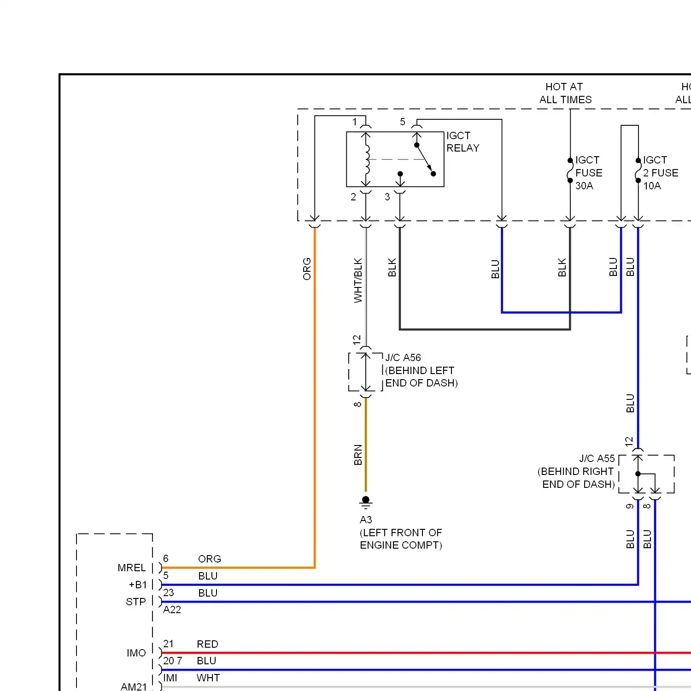Click pin number 8 below J/C A55
The image size is (691, 691).
647,506
